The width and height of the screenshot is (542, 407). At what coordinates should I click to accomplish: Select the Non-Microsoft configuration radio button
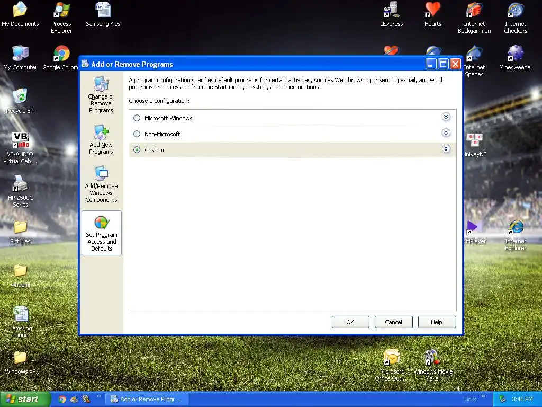[x=137, y=134]
